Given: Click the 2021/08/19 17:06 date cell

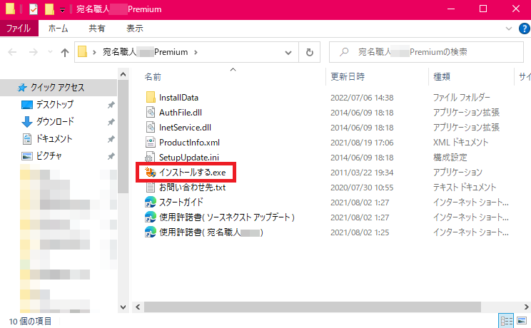Looking at the screenshot, I should [362, 143].
